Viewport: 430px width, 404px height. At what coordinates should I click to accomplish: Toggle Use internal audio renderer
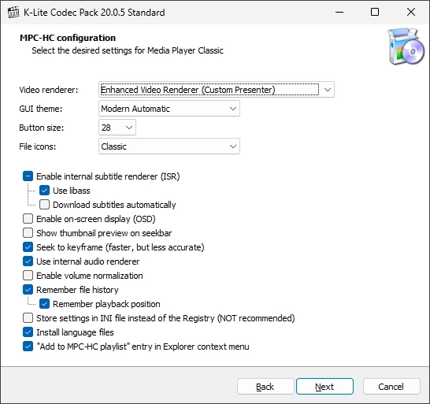(x=28, y=261)
